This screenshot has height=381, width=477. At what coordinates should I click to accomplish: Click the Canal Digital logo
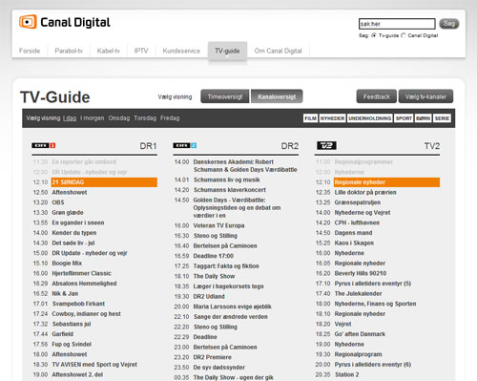pyautogui.click(x=65, y=22)
